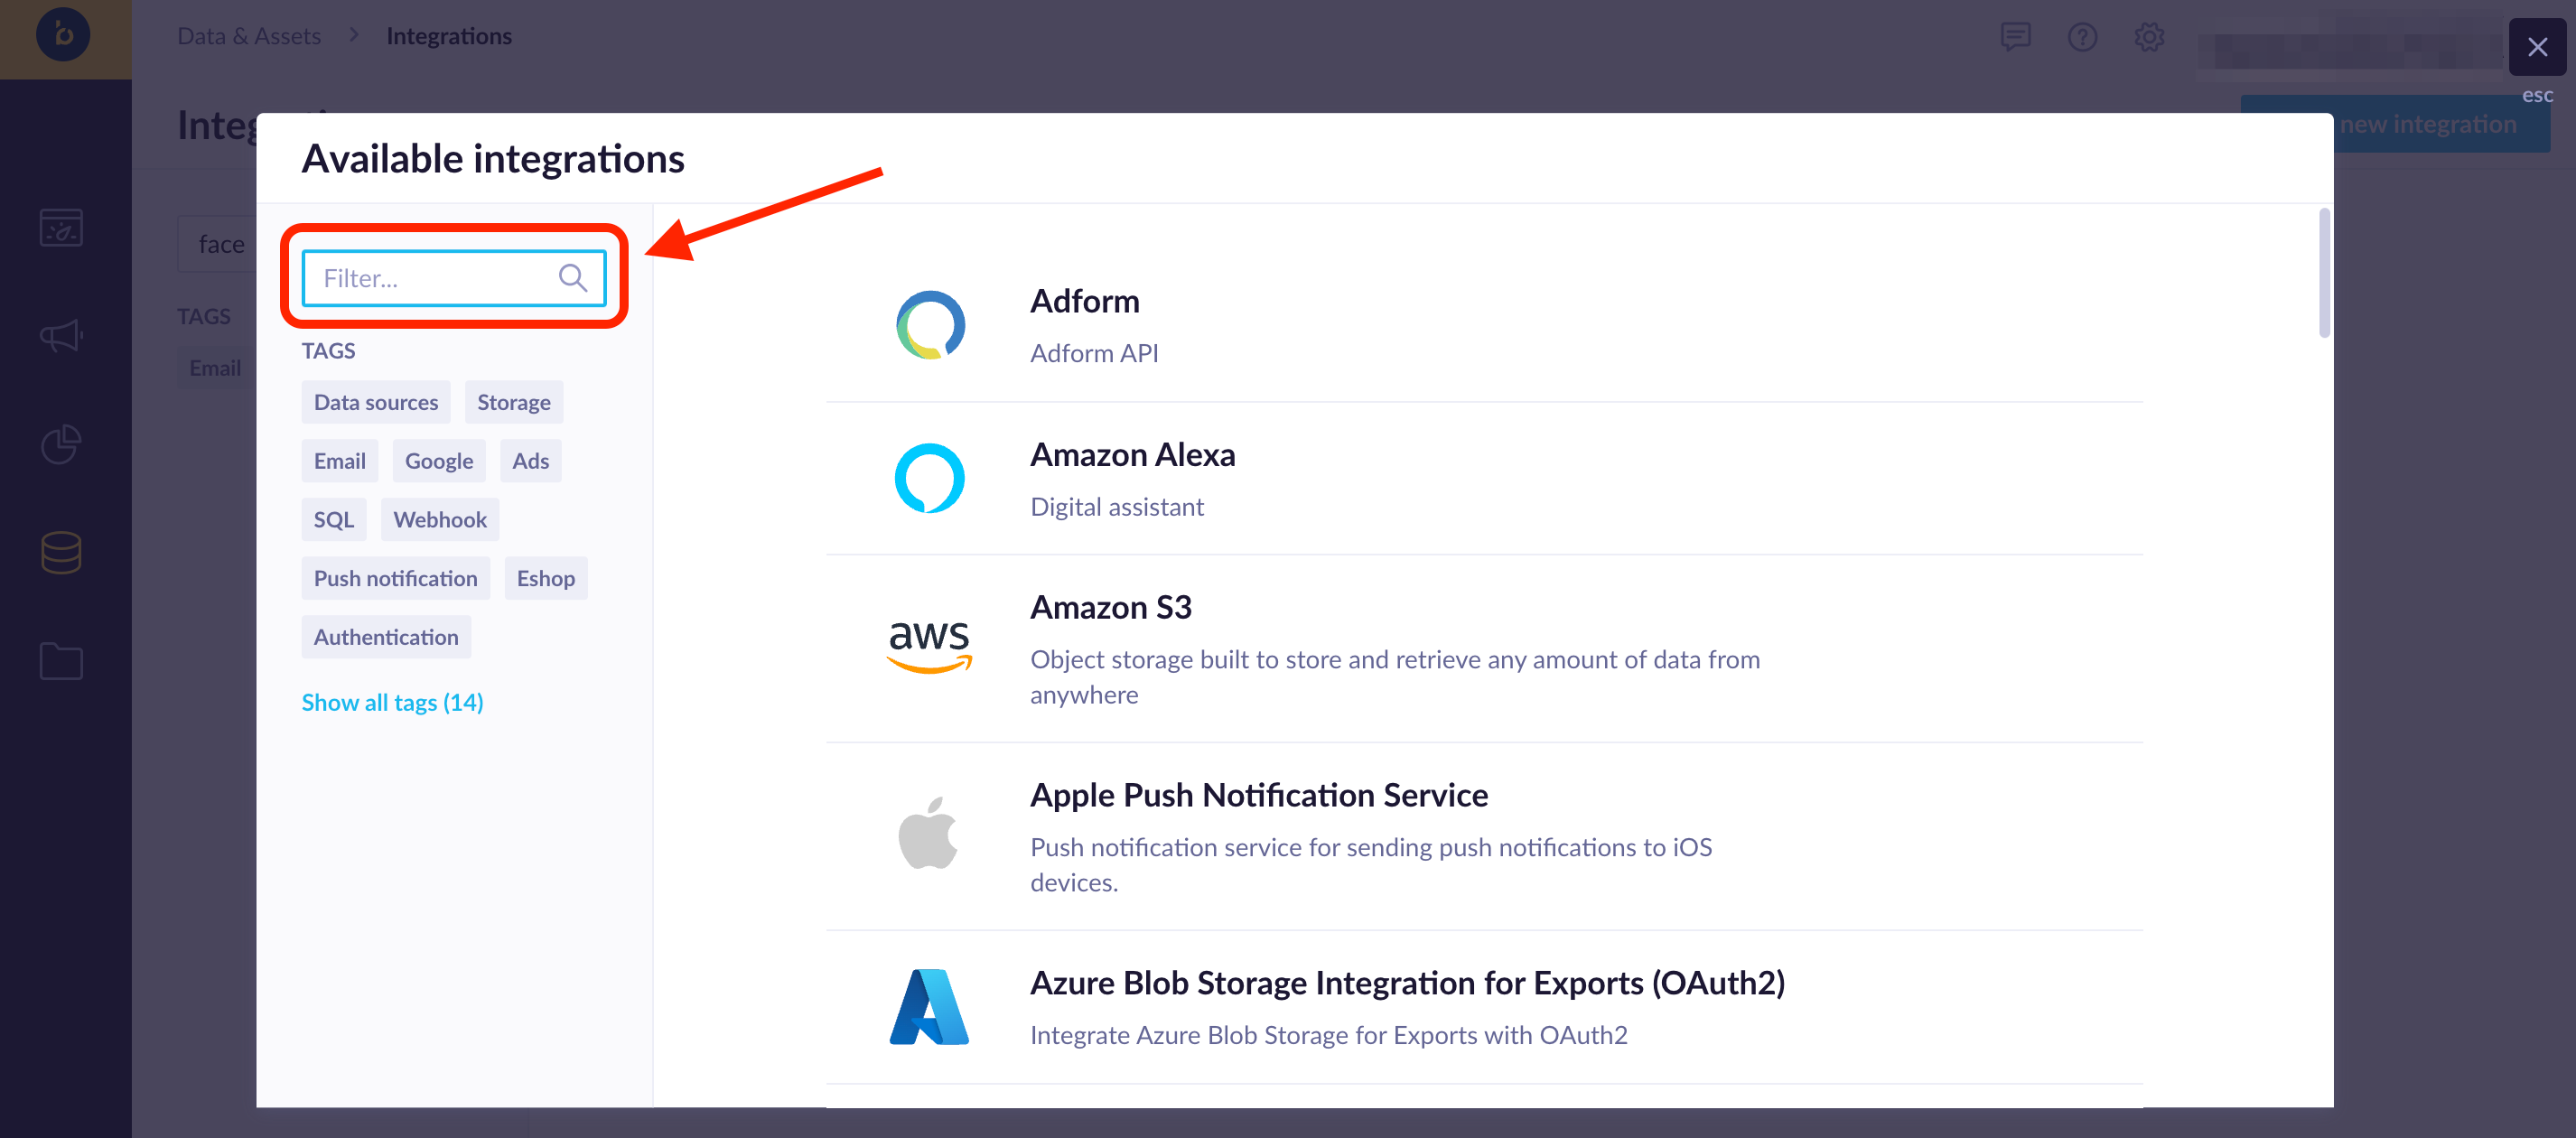Choose the AWS Amazon S3 logo
2576x1138 pixels.
pos(930,646)
